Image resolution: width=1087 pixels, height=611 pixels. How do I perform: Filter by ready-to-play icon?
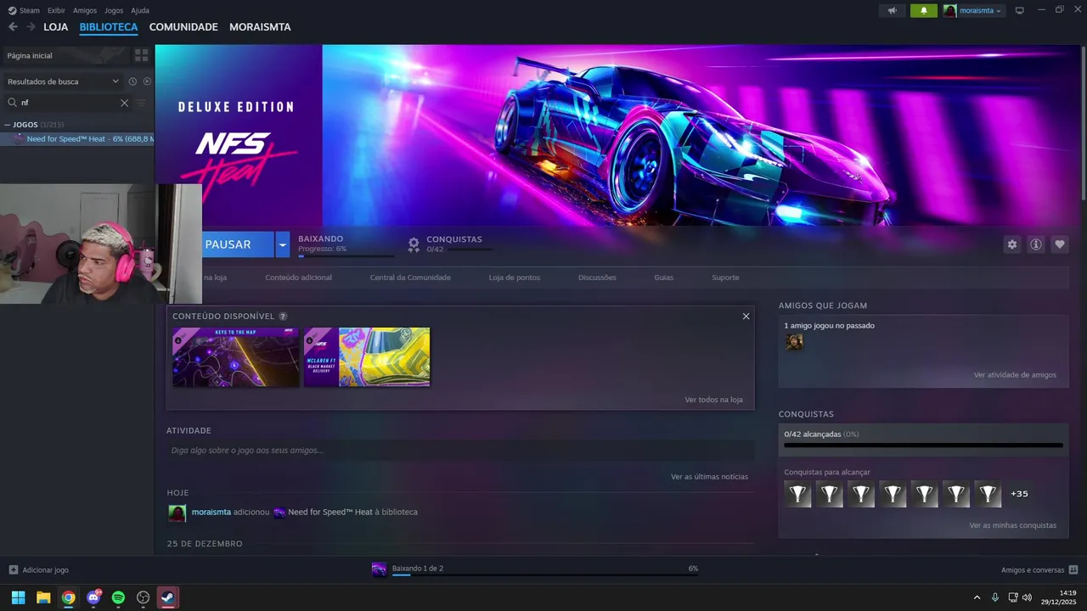[147, 81]
